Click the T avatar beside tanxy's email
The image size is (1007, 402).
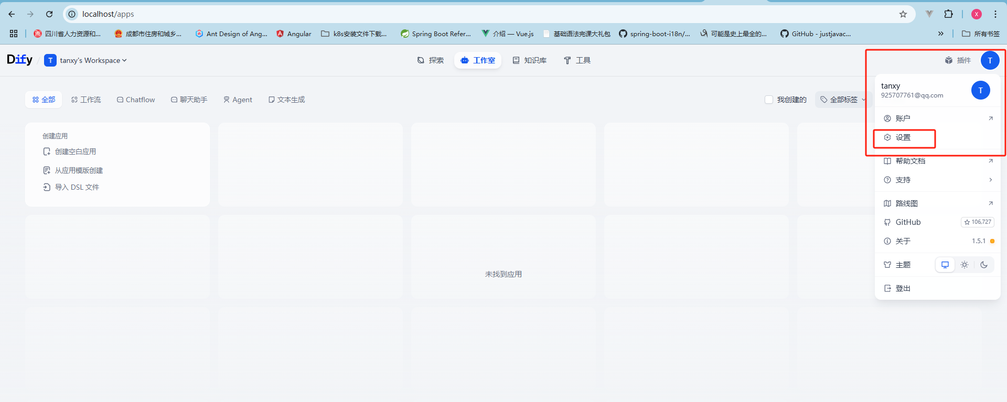pyautogui.click(x=981, y=90)
